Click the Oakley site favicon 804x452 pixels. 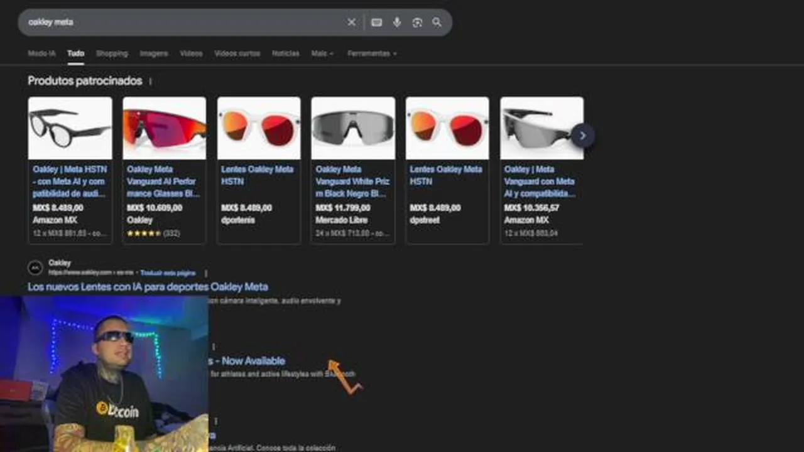pos(35,267)
